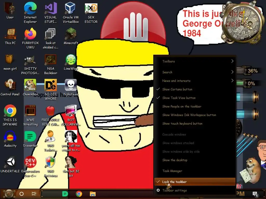Screen dimensions: 266x199
Task: Launch the LimeWire shortcut
Action: click(71, 62)
